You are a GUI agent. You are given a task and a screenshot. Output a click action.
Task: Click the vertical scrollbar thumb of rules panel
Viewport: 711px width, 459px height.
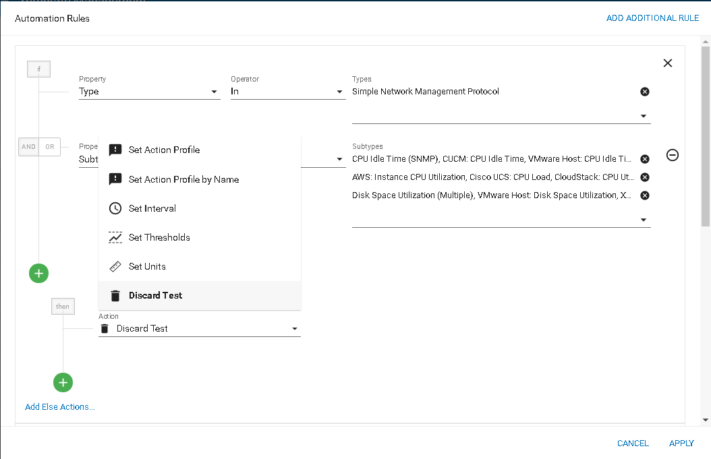[705, 136]
